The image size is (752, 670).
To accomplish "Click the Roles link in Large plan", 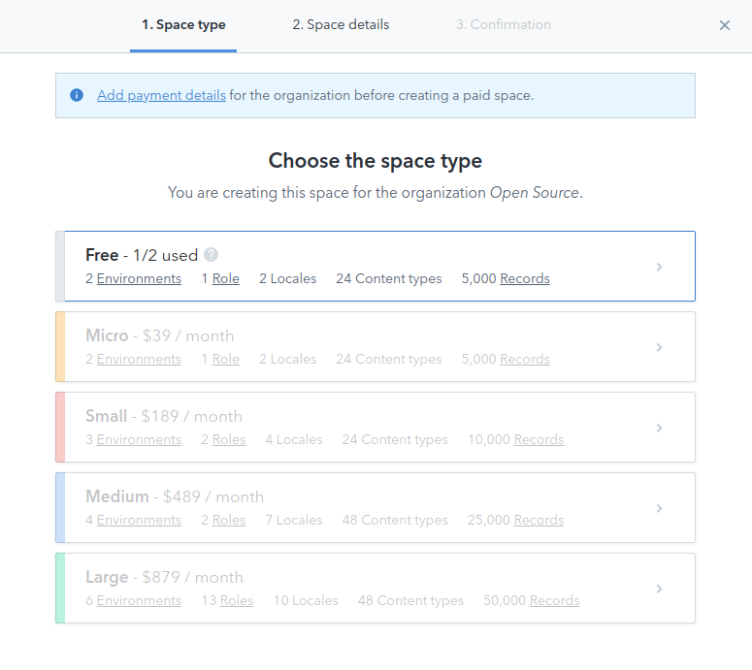I will coord(237,601).
